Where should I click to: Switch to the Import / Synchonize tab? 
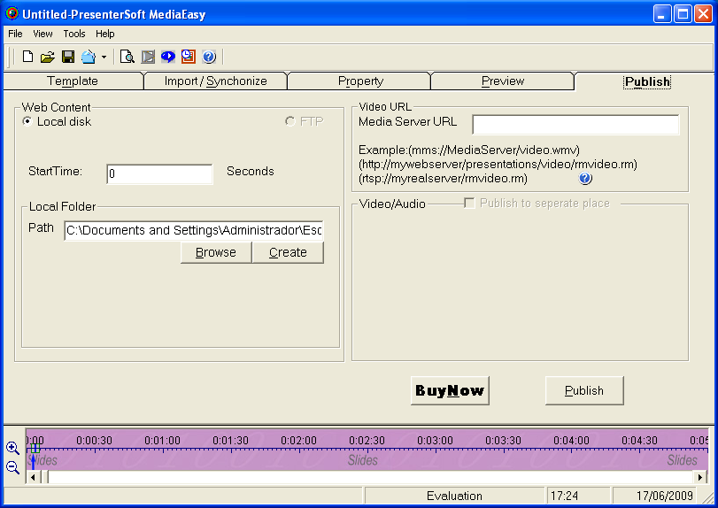pos(216,81)
